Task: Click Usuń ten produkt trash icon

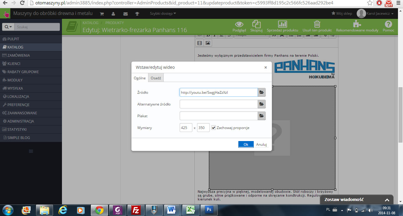Action: click(x=317, y=26)
